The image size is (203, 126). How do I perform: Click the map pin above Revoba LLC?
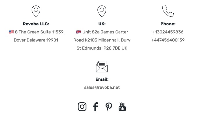pos(36,11)
